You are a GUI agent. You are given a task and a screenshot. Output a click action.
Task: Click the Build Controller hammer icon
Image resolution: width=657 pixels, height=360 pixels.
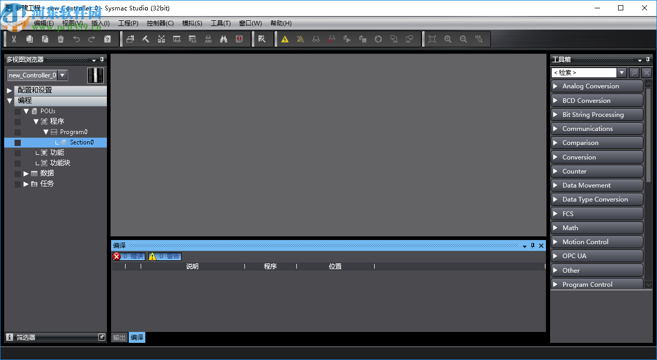coord(146,39)
